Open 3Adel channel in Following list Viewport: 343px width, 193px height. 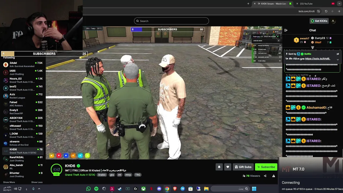23,65
